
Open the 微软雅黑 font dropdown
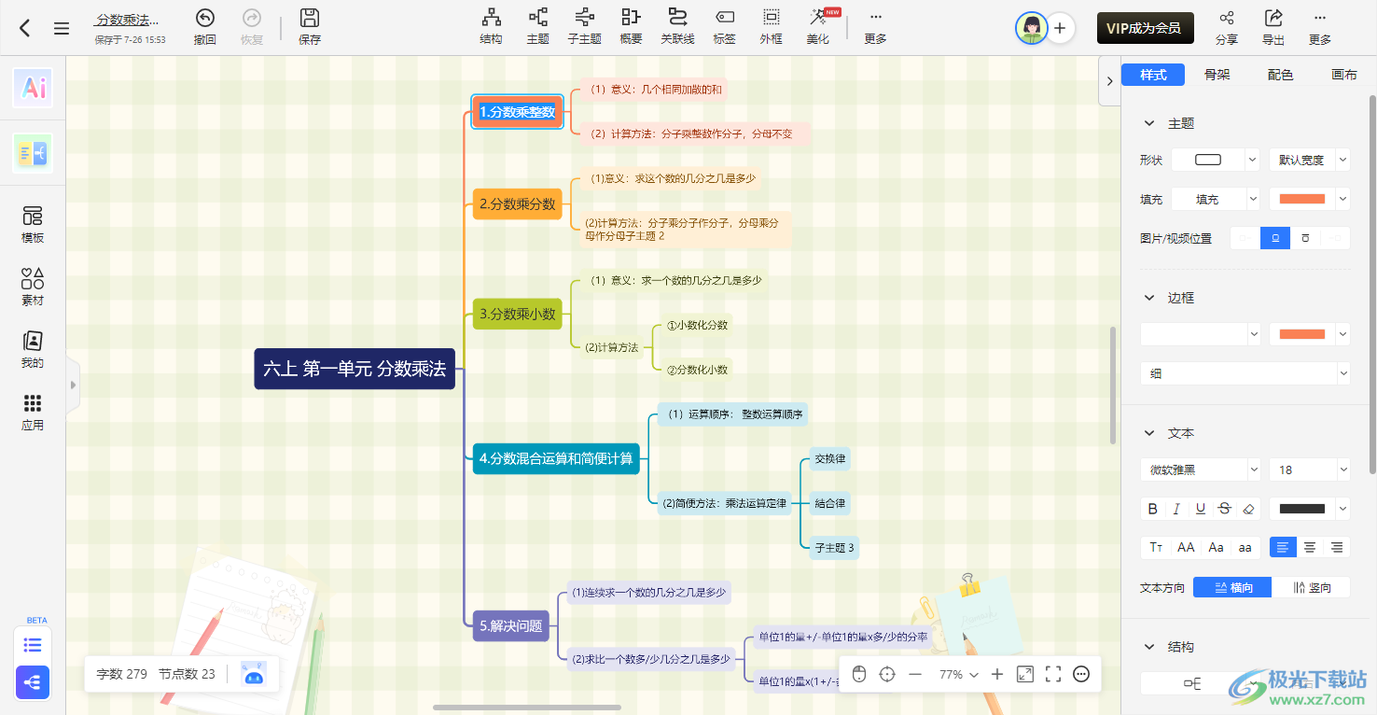click(x=1200, y=470)
